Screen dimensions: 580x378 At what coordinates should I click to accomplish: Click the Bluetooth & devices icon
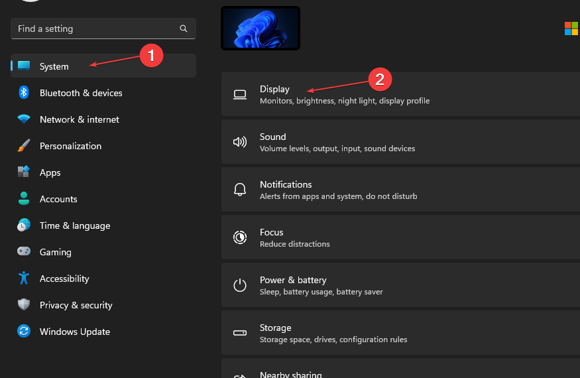click(x=24, y=93)
